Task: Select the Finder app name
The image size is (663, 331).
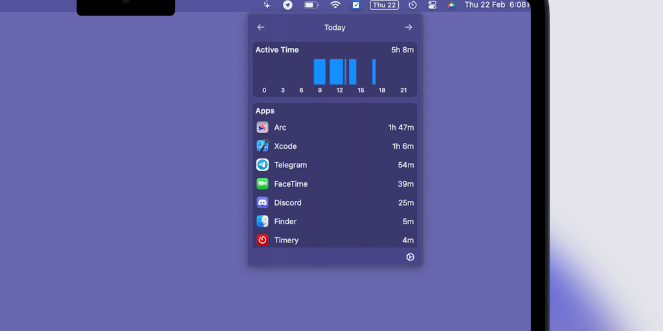Action: coord(286,222)
